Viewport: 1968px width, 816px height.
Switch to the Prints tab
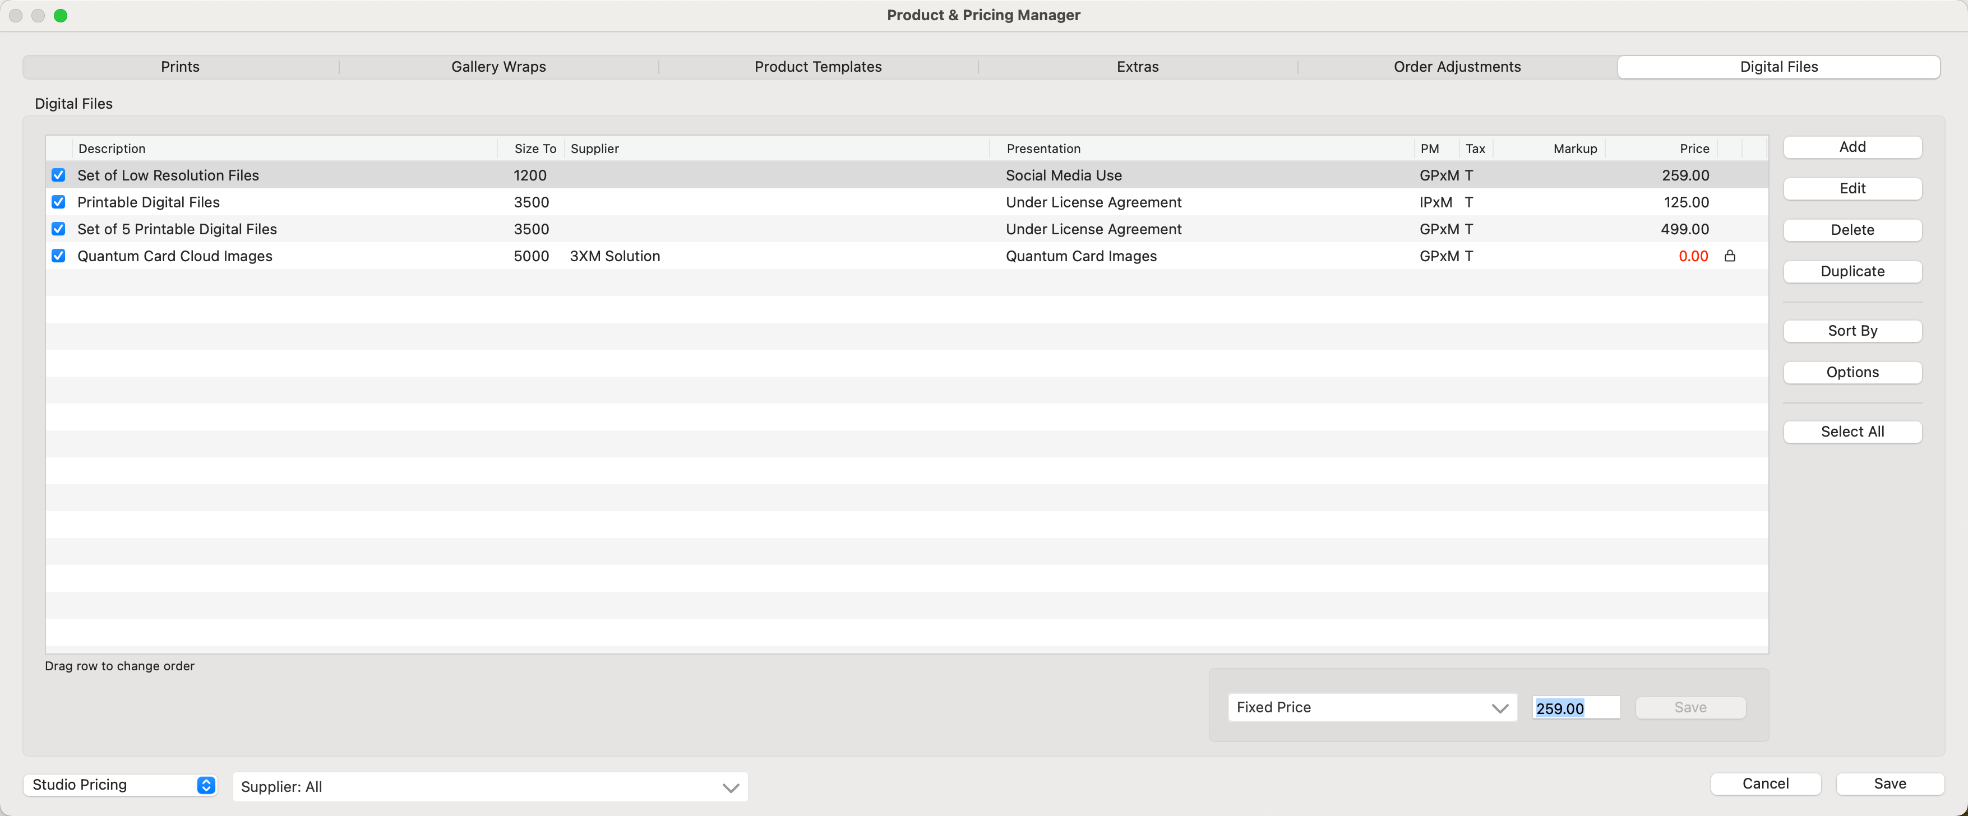(x=181, y=67)
